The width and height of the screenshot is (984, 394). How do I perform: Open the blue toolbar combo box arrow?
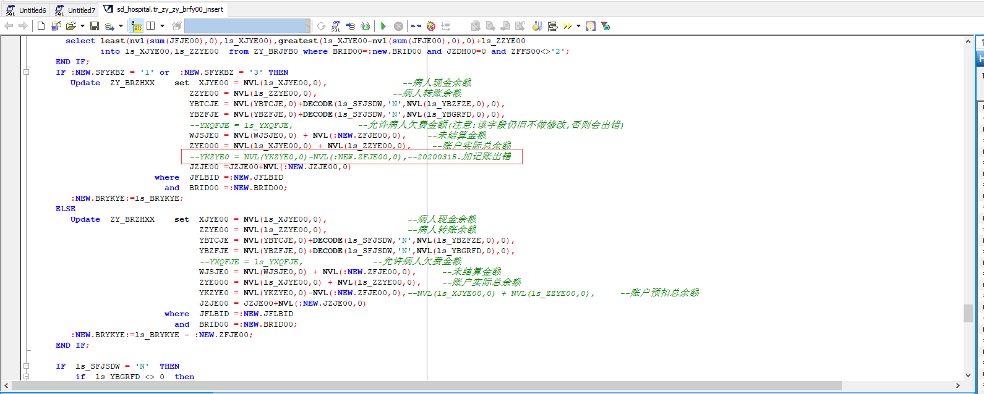click(x=307, y=26)
